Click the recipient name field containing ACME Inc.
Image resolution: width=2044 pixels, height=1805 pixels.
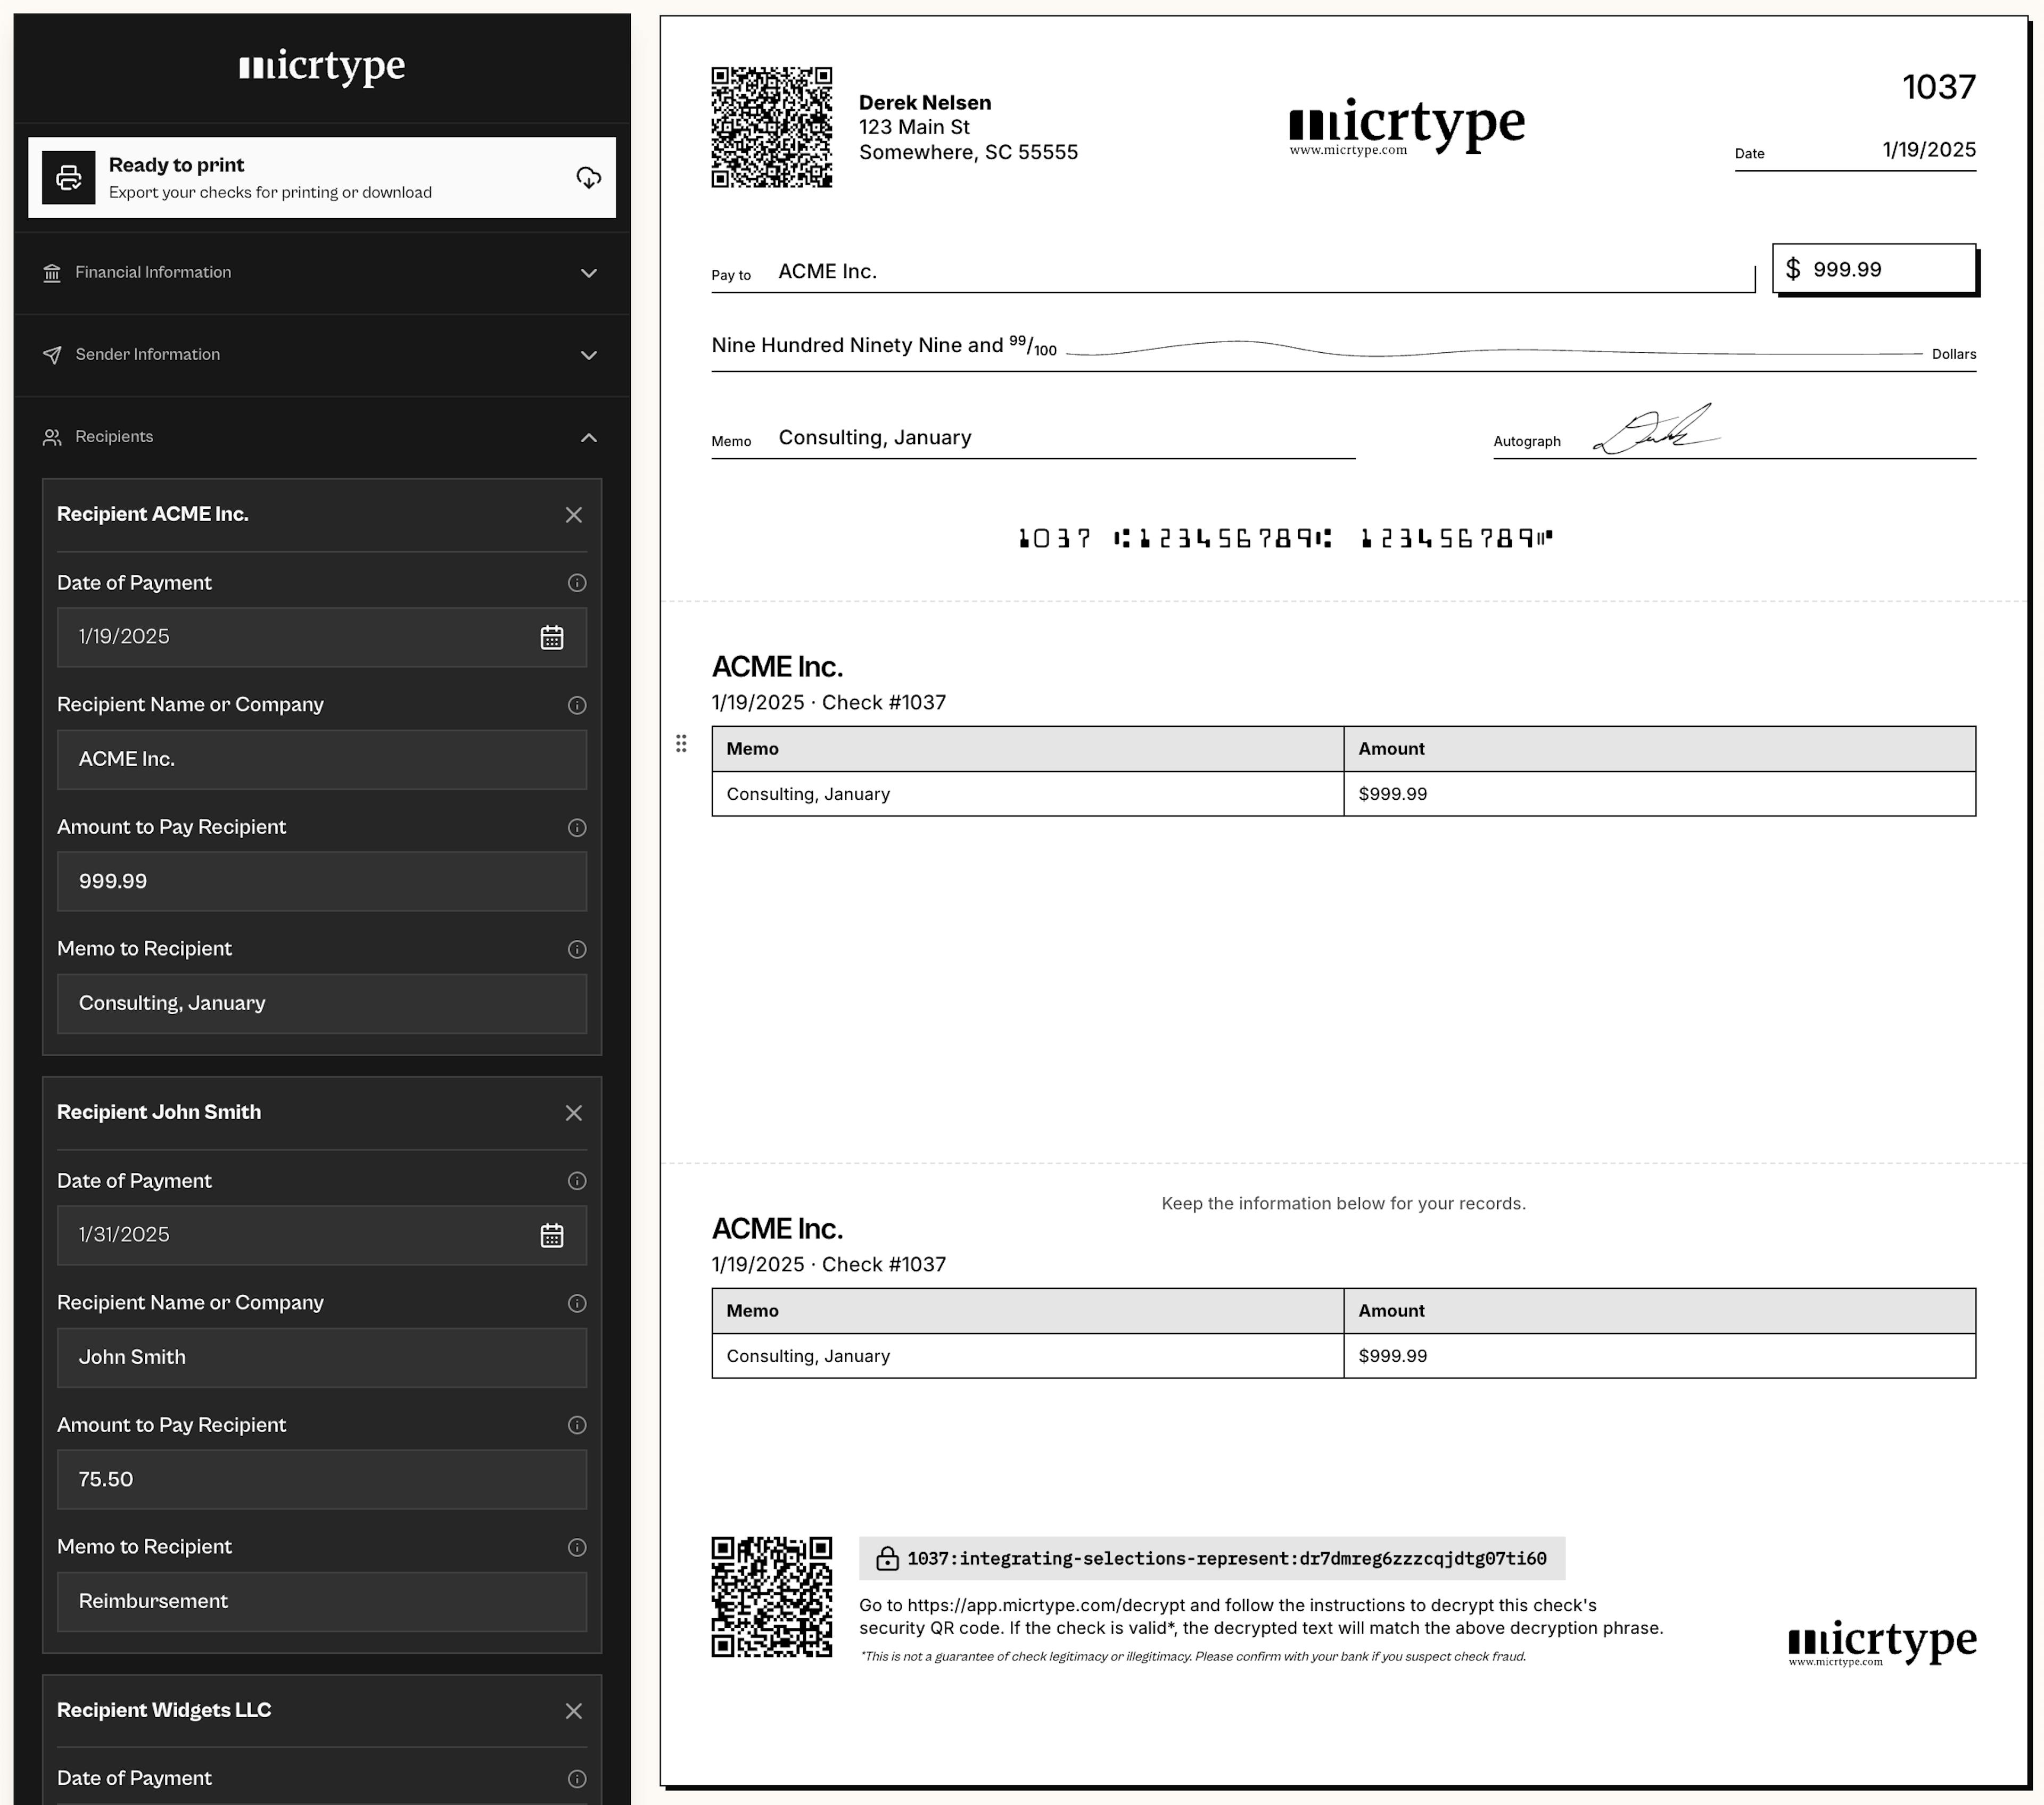pyautogui.click(x=322, y=759)
